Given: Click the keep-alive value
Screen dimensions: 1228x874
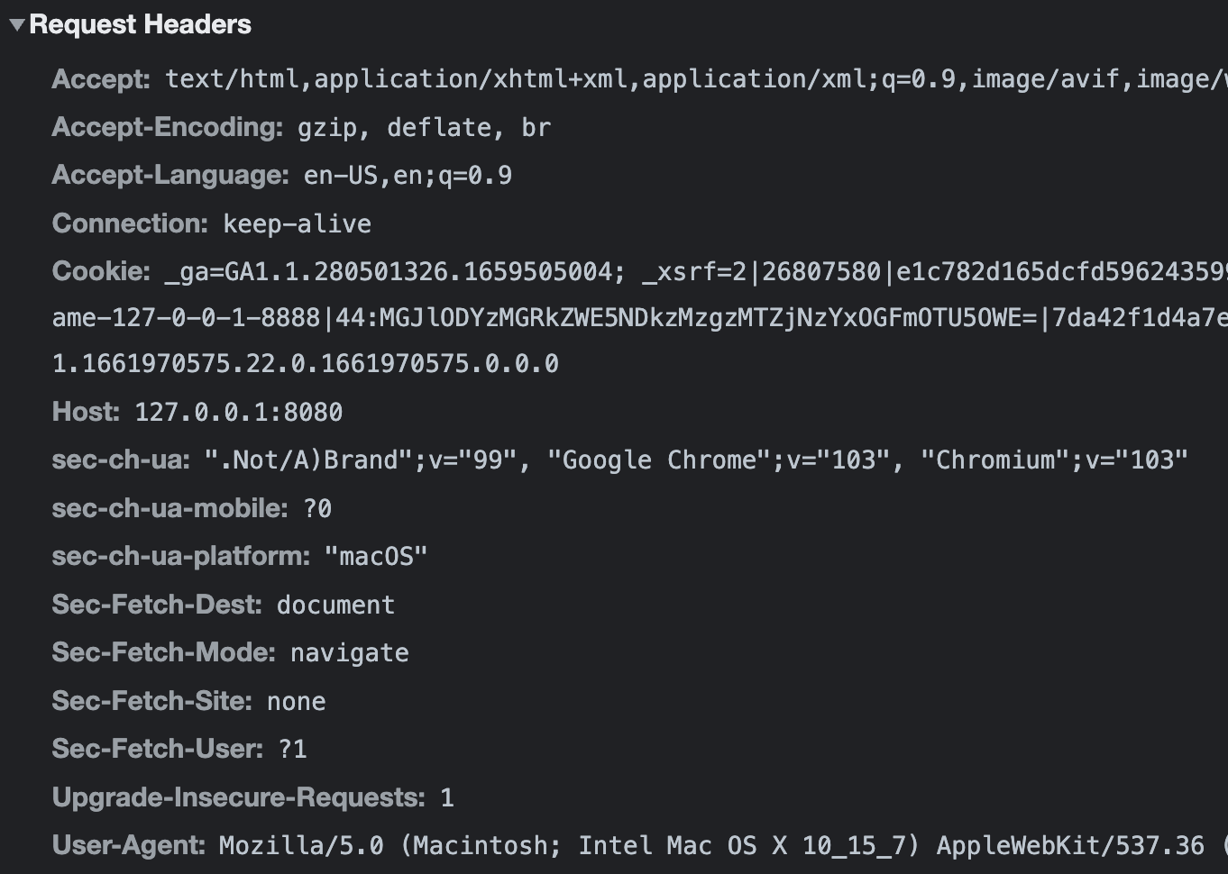Looking at the screenshot, I should 297,224.
